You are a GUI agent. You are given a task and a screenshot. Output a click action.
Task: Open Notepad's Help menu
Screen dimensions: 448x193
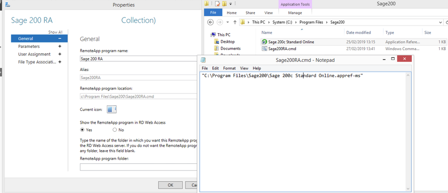[257, 68]
